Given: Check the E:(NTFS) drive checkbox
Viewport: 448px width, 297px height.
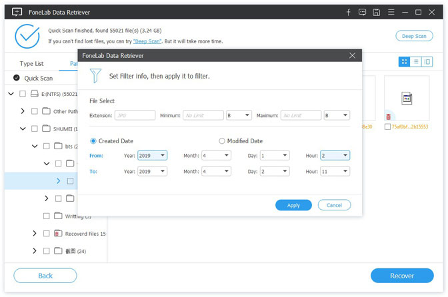Looking at the screenshot, I should 23,94.
